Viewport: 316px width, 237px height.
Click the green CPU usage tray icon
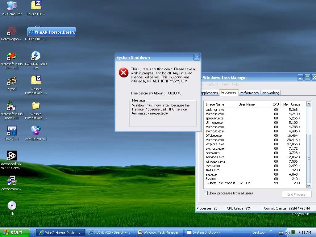coord(293,232)
